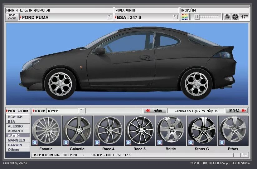
Task: Click the rear wheel on the car
Action: click(x=196, y=84)
